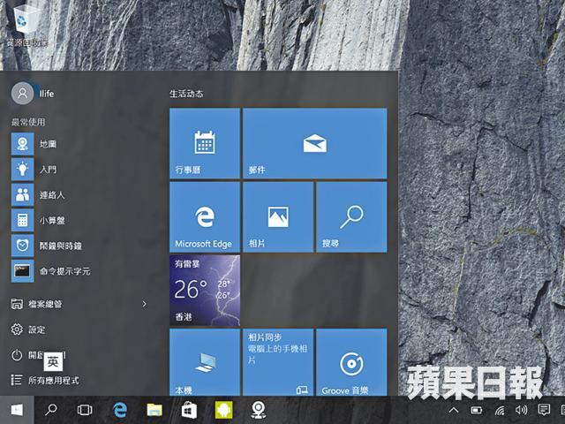Click the power button in Start menu

coord(17,355)
